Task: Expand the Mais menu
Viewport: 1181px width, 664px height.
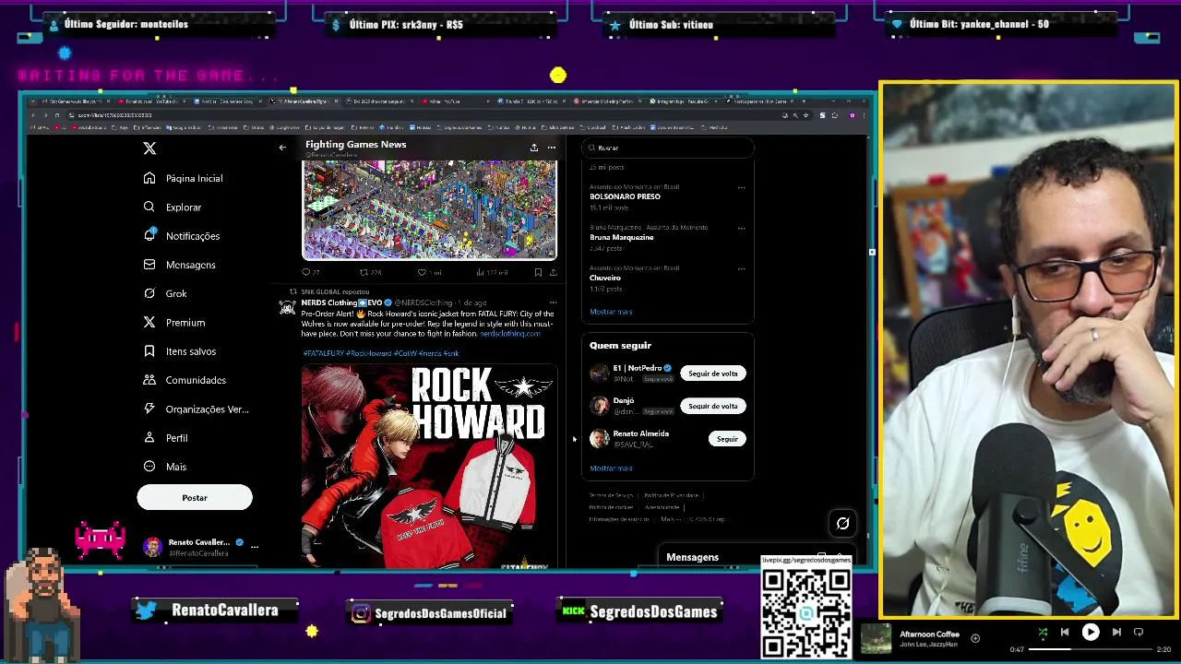Action: (165, 467)
